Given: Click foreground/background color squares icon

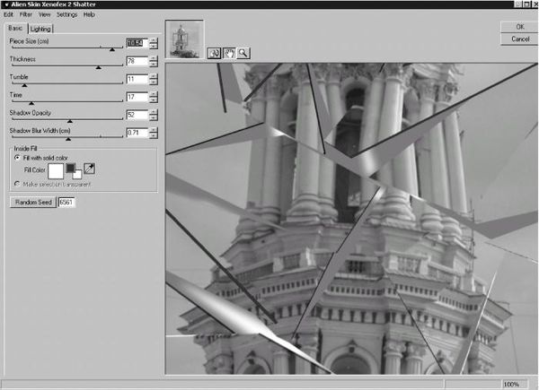Looking at the screenshot, I should pos(73,169).
